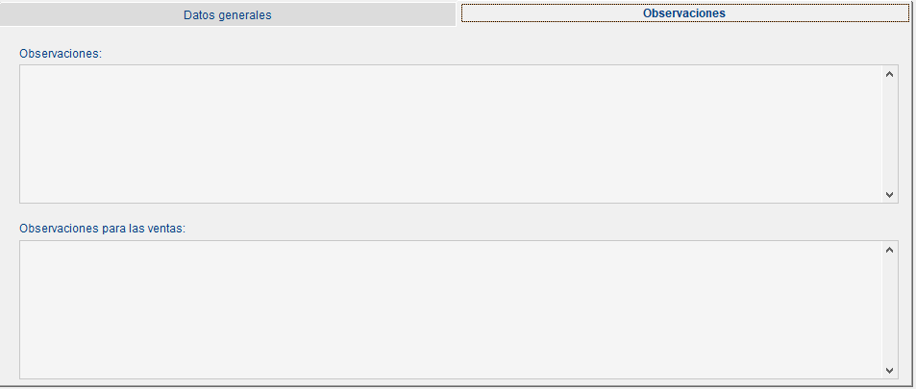Focus the Observaciones para las ventas text box

(451, 309)
